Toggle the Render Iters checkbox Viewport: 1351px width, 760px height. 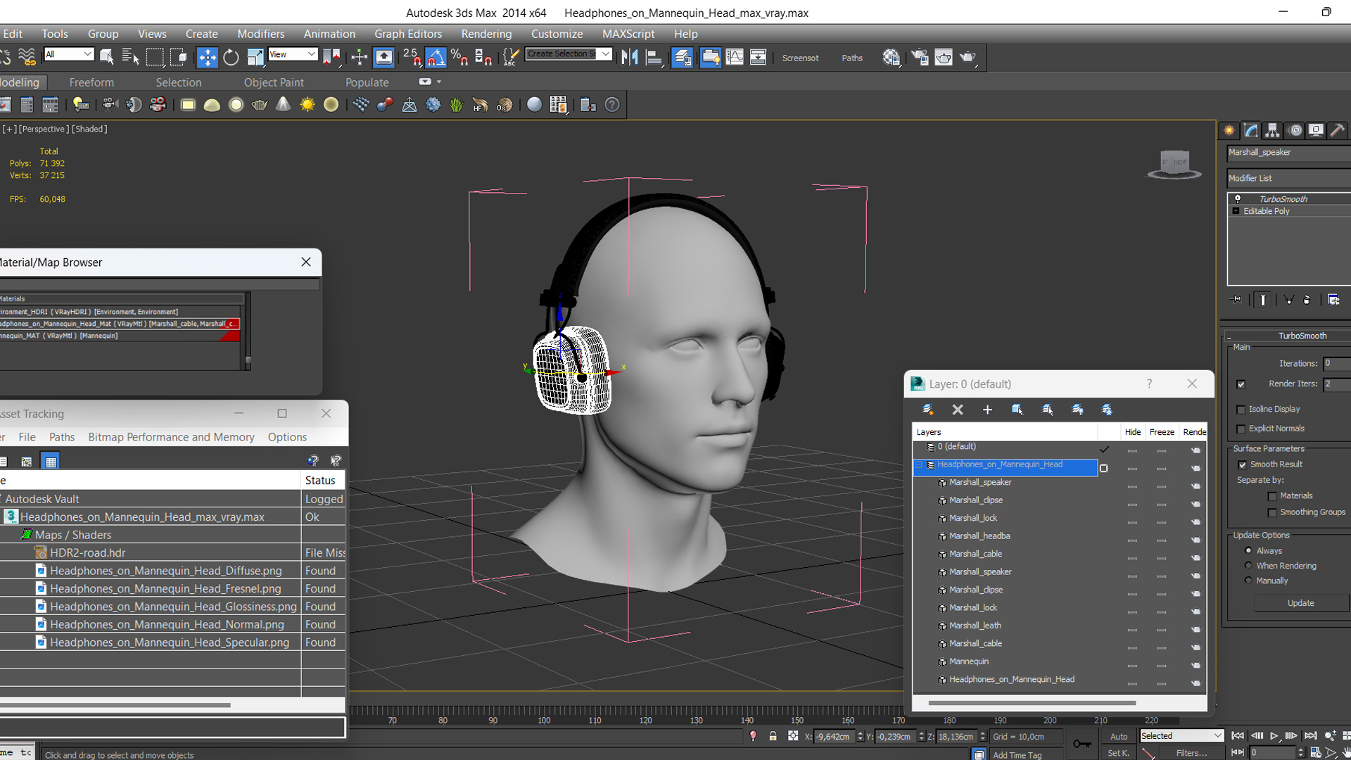1241,384
